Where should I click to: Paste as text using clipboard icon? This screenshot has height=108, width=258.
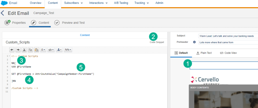(36, 50)
